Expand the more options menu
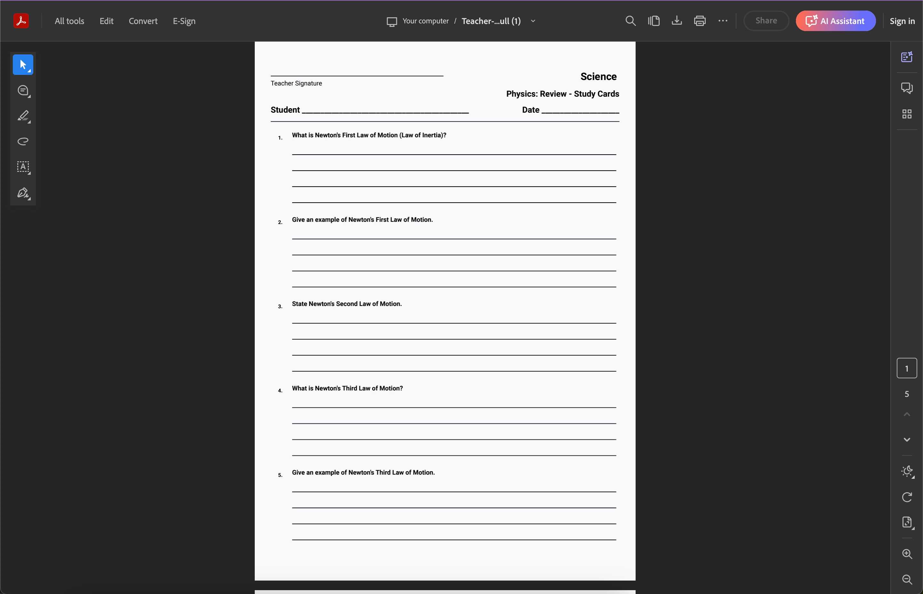 pos(723,21)
